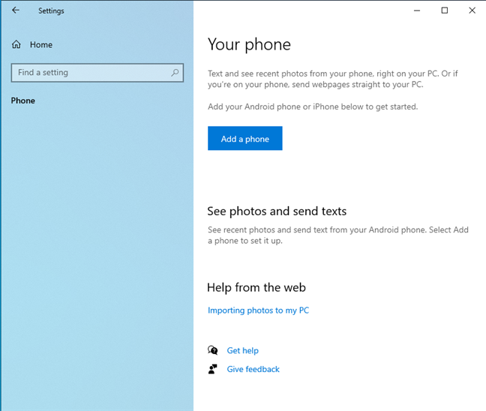Image resolution: width=486 pixels, height=411 pixels.
Task: Click the Settings window title text
Action: 51,10
